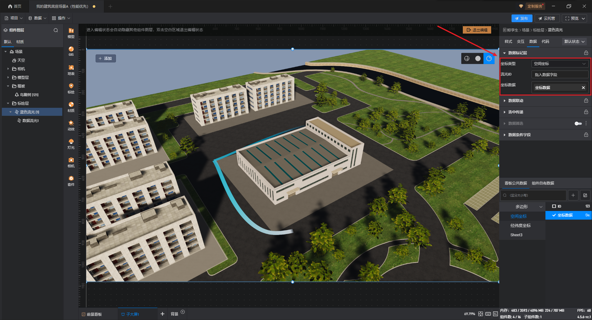Click the 云托管 cloud hosting button

[x=547, y=18]
